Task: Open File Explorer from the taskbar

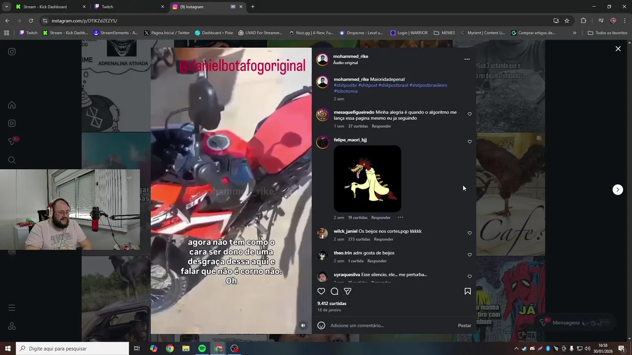Action: click(186, 349)
